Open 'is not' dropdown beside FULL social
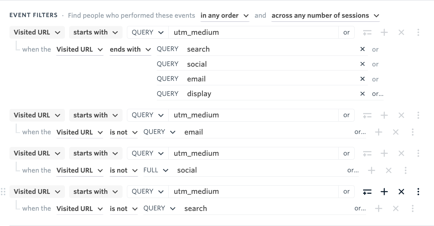Image resolution: width=434 pixels, height=226 pixels. click(x=124, y=170)
